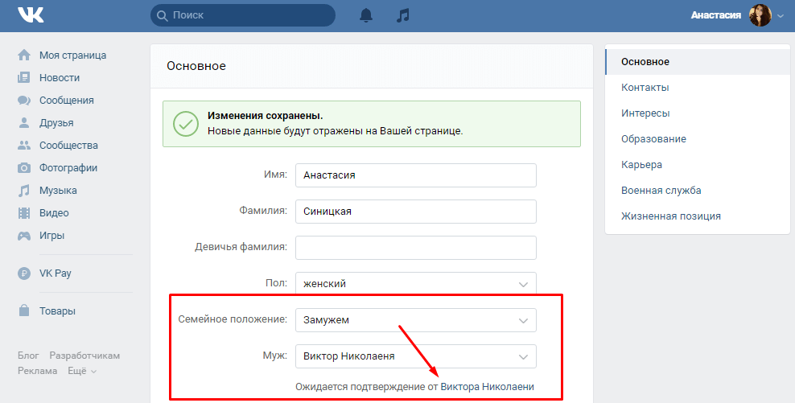Image resolution: width=795 pixels, height=403 pixels.
Task: Switch to the Контакты settings tab
Action: coord(645,88)
